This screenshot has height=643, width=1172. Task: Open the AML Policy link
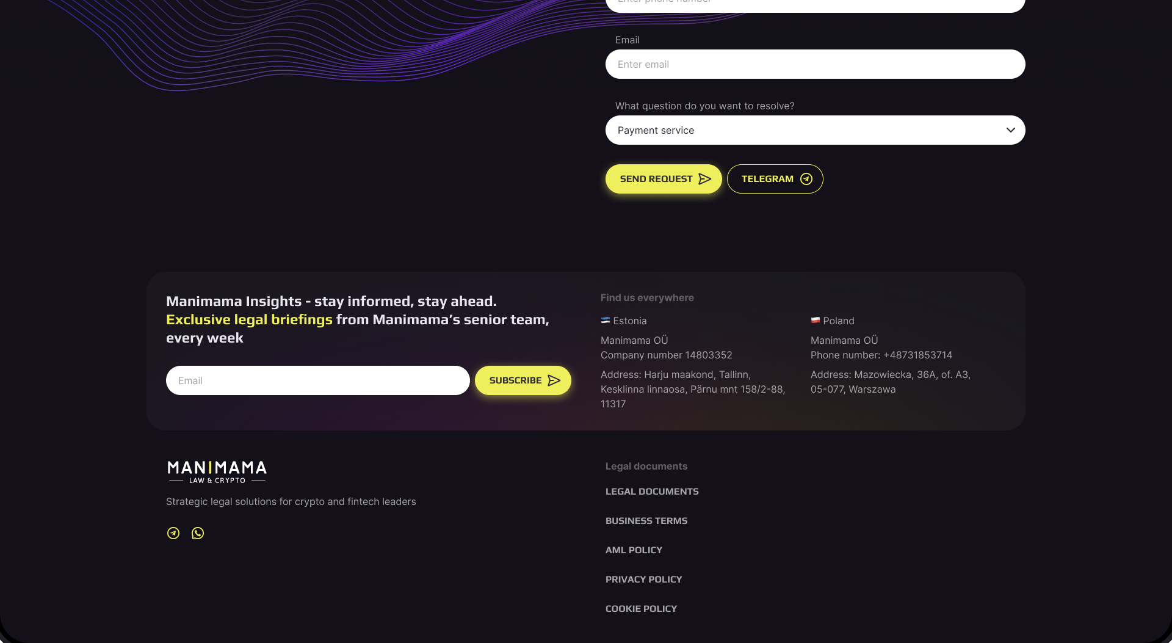click(x=634, y=550)
